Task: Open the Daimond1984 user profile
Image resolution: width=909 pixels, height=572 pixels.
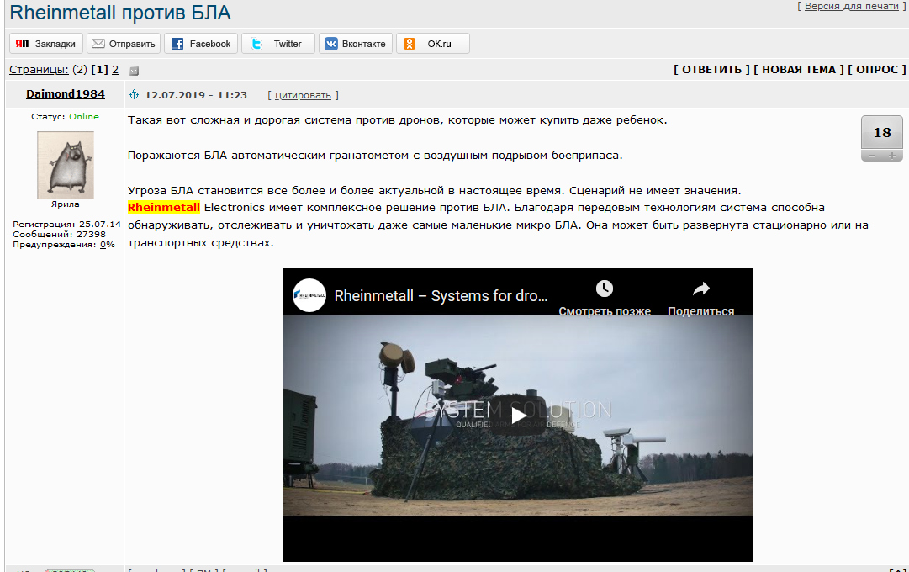Action: point(66,94)
